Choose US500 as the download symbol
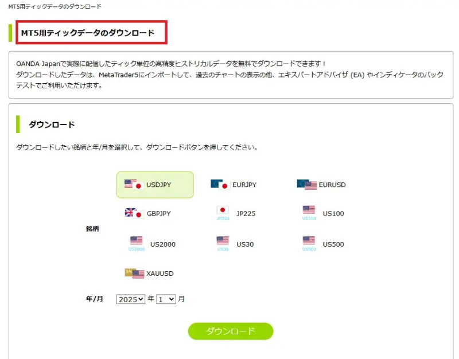459x359 pixels. coord(308,242)
